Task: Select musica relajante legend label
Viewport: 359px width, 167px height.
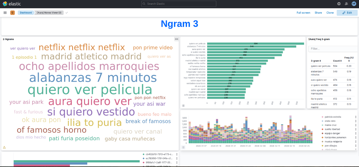Action: 334,142
